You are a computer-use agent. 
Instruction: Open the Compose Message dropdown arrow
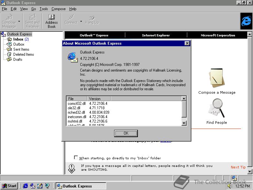[x=19, y=21]
